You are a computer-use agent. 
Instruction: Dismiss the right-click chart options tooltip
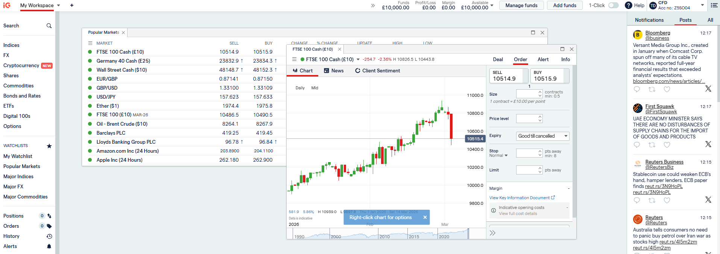point(425,217)
